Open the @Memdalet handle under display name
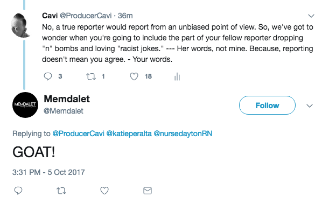The width and height of the screenshot is (322, 204). tap(63, 111)
